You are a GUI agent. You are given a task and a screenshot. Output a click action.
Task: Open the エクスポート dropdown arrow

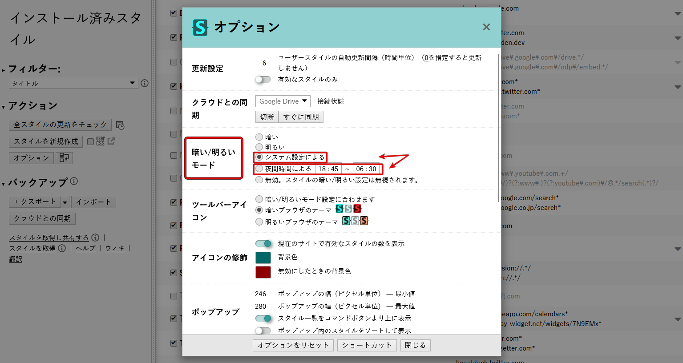point(65,202)
